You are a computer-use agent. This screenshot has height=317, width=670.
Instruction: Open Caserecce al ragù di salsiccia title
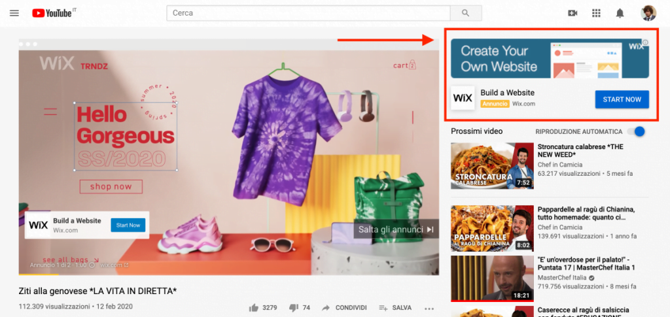[583, 311]
